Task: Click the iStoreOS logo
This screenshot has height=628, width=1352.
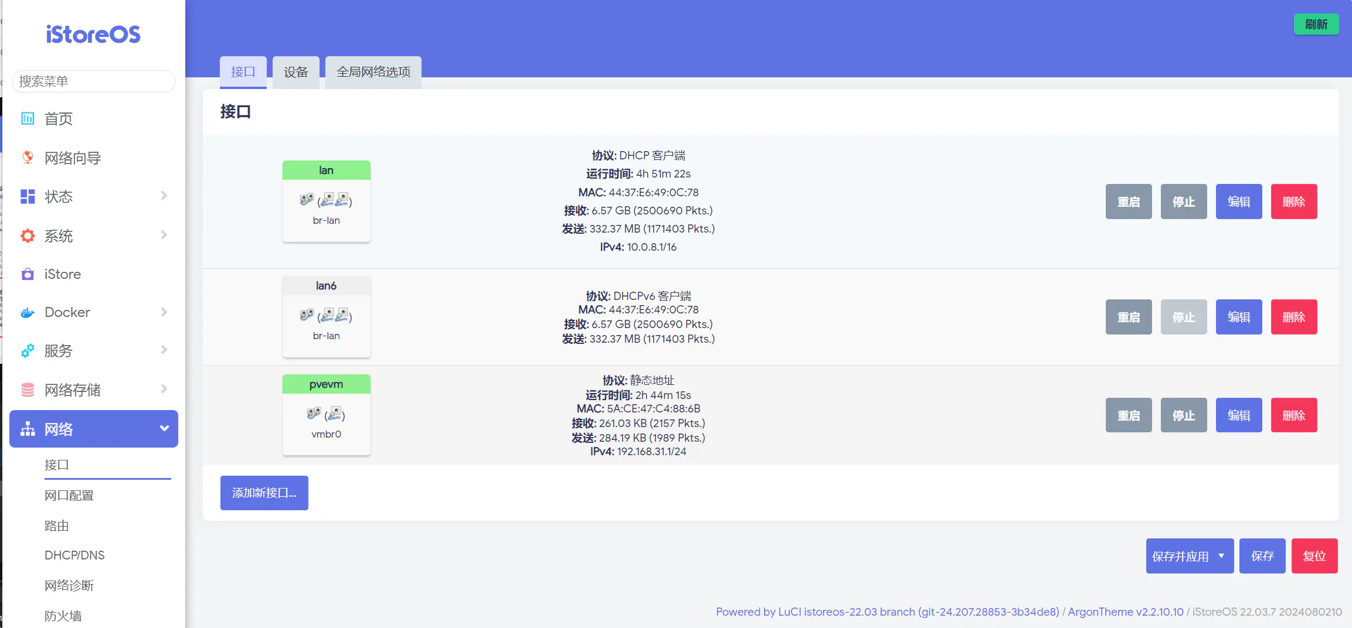Action: coord(93,34)
